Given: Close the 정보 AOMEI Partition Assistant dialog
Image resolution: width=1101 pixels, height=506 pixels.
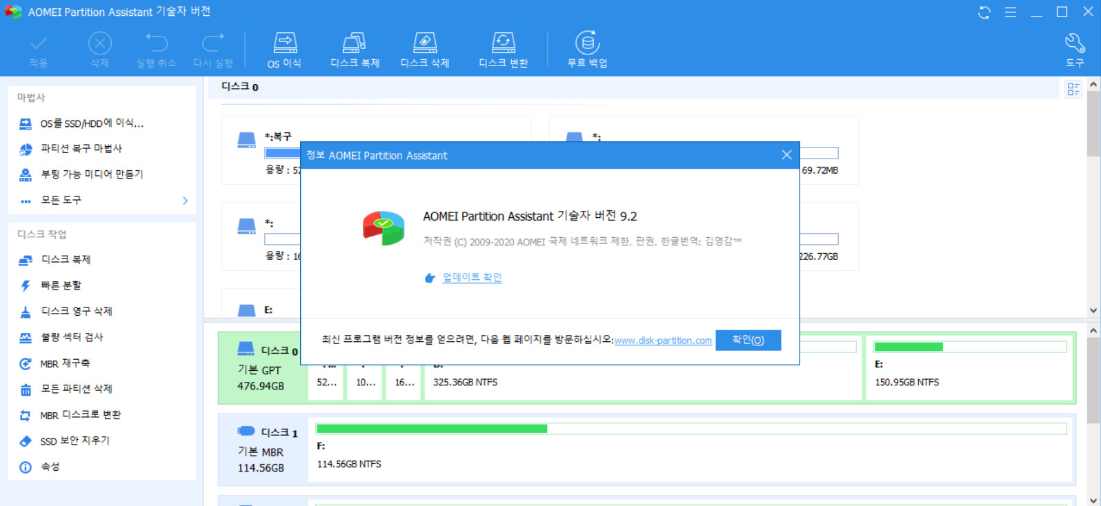Looking at the screenshot, I should [x=786, y=155].
